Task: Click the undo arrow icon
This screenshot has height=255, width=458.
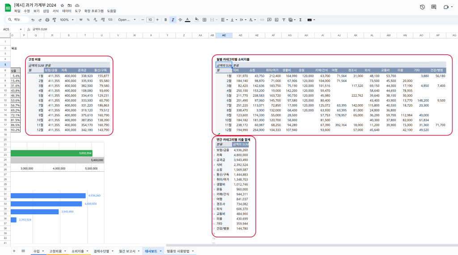Action: coord(33,20)
